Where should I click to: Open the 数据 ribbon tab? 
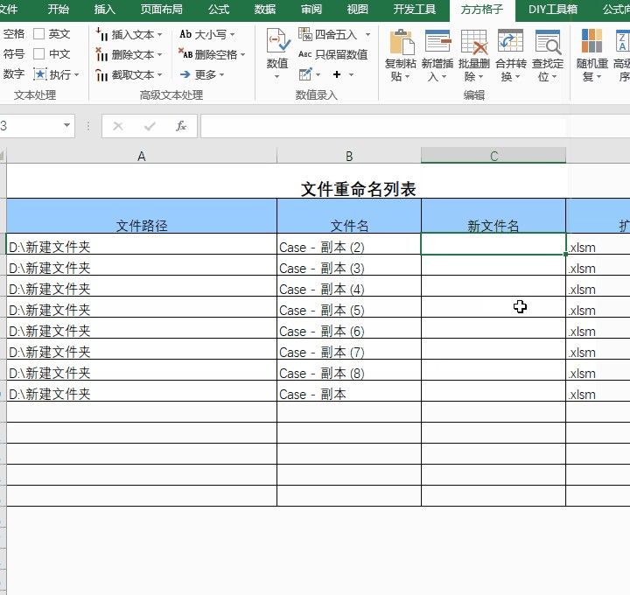click(265, 9)
